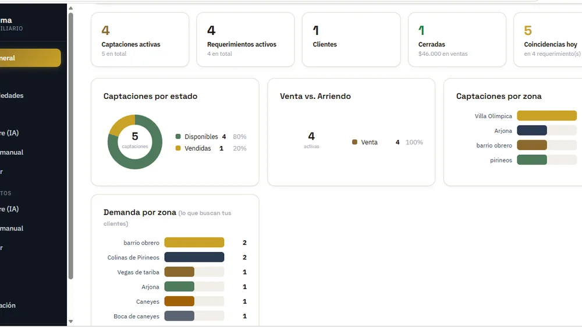This screenshot has width=582, height=327.
Task: Click the "Demanda por zona" heading
Action: 140,212
